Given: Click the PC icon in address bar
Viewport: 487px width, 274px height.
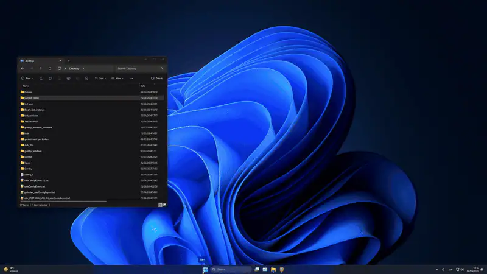Looking at the screenshot, I should click(59, 68).
